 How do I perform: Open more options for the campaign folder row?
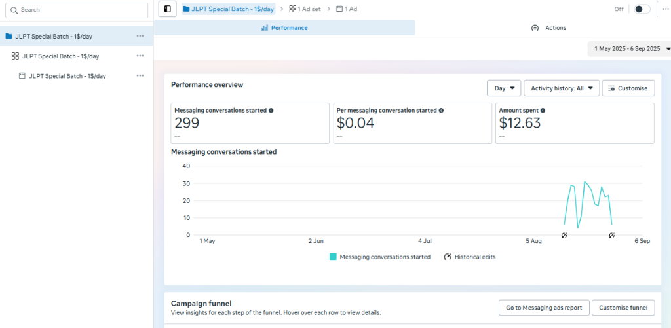(140, 36)
